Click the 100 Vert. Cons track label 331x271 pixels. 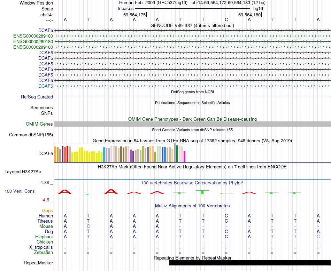point(20,191)
